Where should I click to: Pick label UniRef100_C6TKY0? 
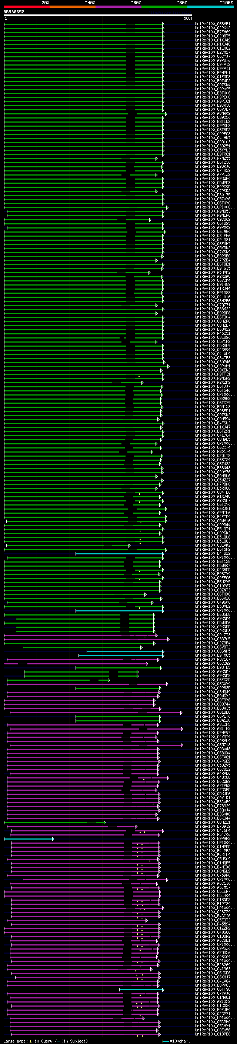tap(213, 203)
